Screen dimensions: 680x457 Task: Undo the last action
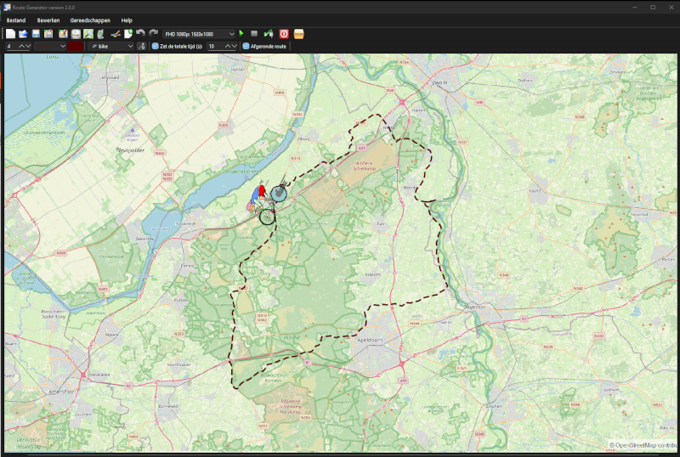point(140,34)
